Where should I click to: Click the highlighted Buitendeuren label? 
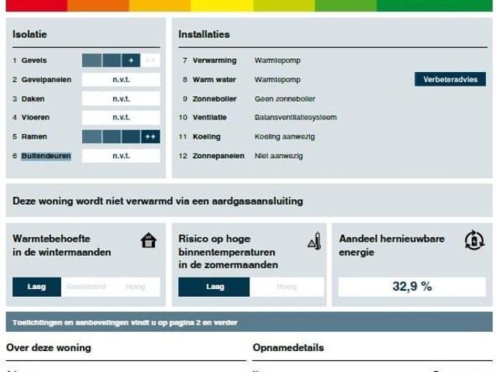tap(46, 156)
